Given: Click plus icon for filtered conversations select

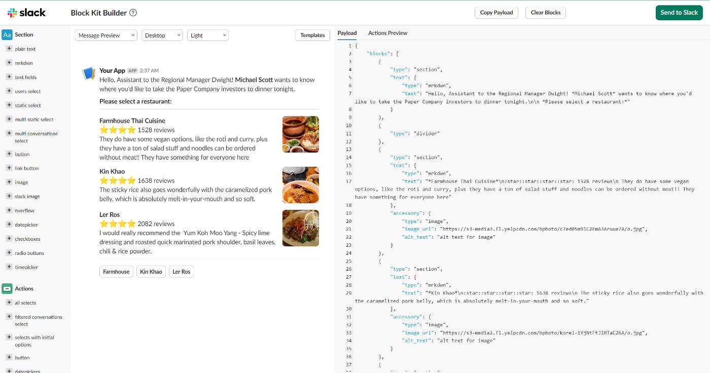Looking at the screenshot, I should point(9,317).
